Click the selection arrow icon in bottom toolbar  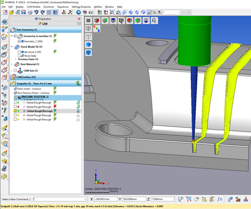(x=181, y=199)
